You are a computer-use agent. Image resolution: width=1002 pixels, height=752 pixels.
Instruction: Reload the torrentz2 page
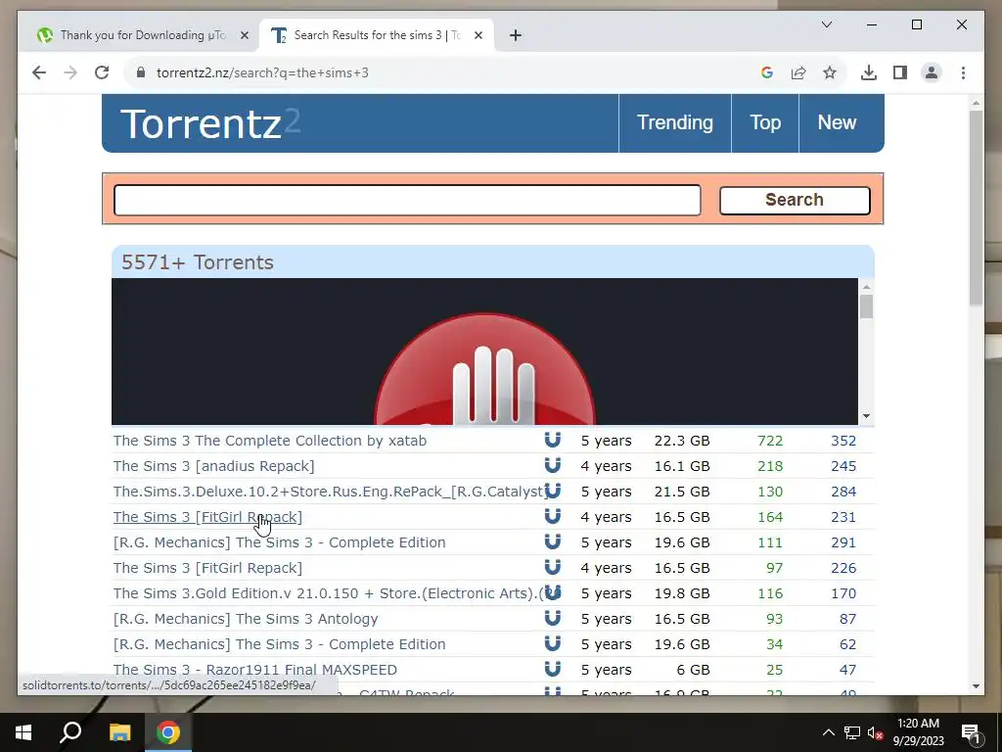(x=102, y=72)
